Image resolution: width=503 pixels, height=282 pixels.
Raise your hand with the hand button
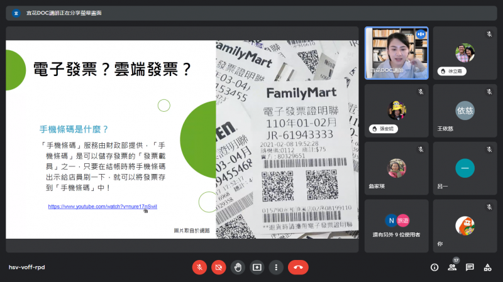pos(238,268)
